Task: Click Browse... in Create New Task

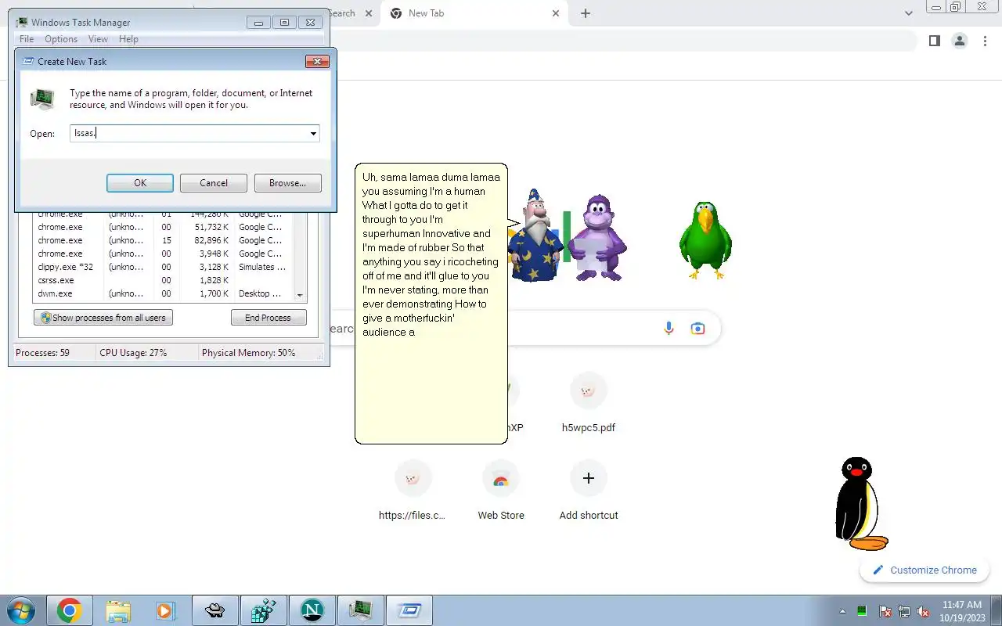Action: pos(288,183)
